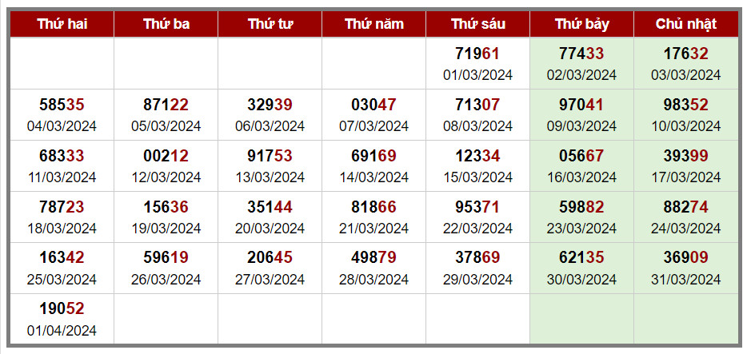Click result 71961 for 01/03/2024

477,63
